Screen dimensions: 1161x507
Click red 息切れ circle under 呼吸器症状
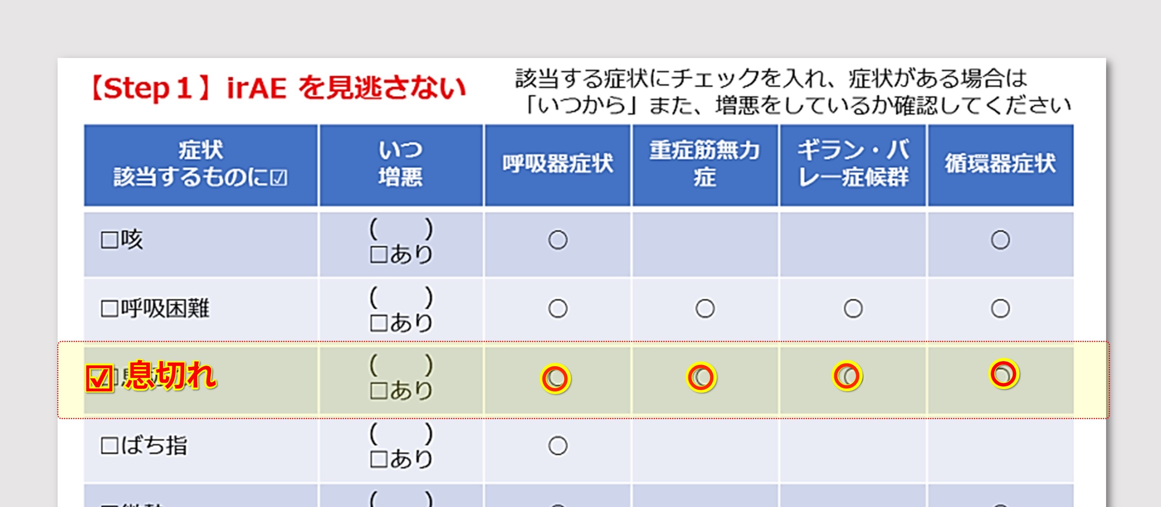[555, 378]
